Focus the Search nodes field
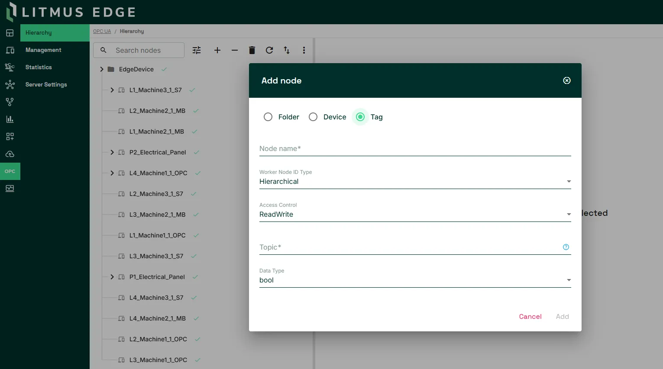 (139, 50)
